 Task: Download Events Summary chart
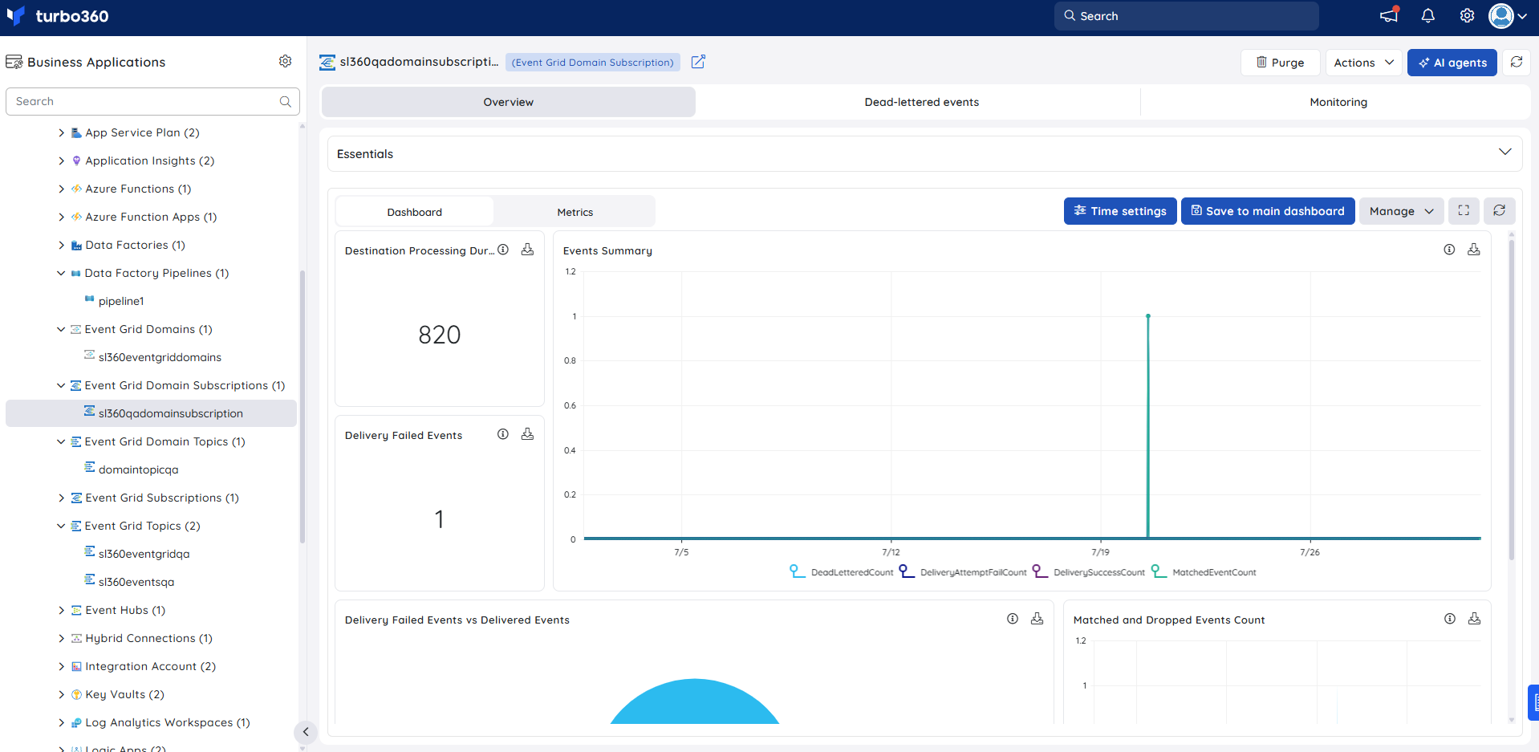1474,250
